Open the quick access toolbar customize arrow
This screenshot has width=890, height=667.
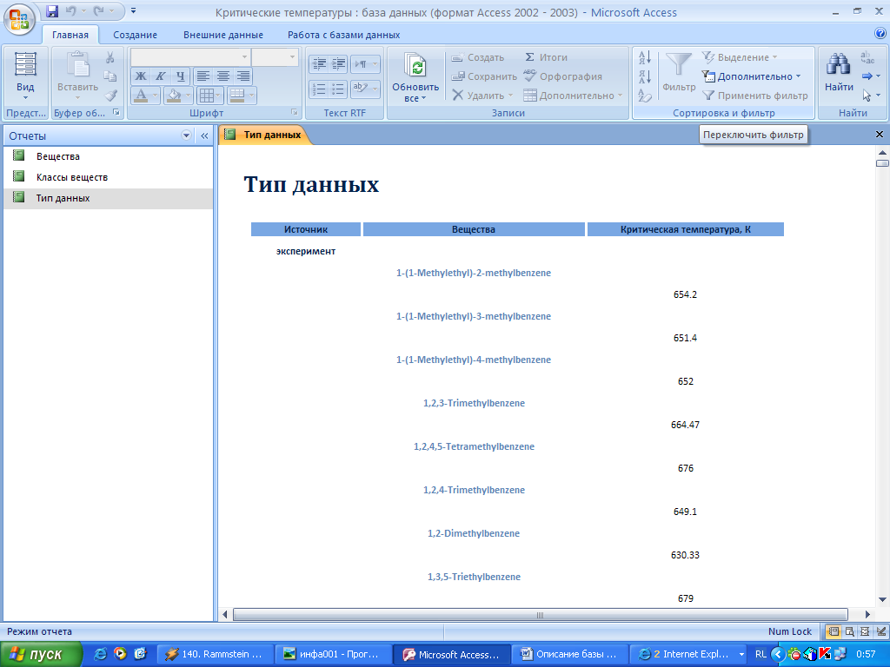tap(133, 10)
